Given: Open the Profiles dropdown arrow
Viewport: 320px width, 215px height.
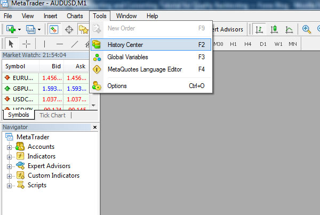Looking at the screenshot, I should point(39,29).
